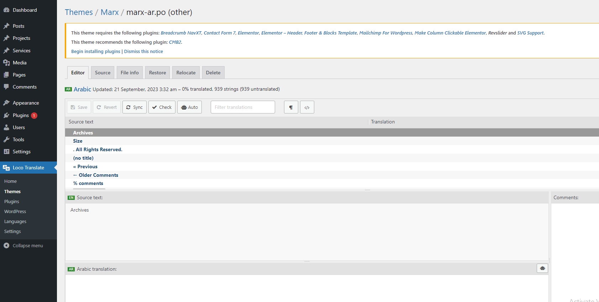Collapse the admin sidebar menu
Viewport: 599px width, 302px height.
pyautogui.click(x=27, y=245)
